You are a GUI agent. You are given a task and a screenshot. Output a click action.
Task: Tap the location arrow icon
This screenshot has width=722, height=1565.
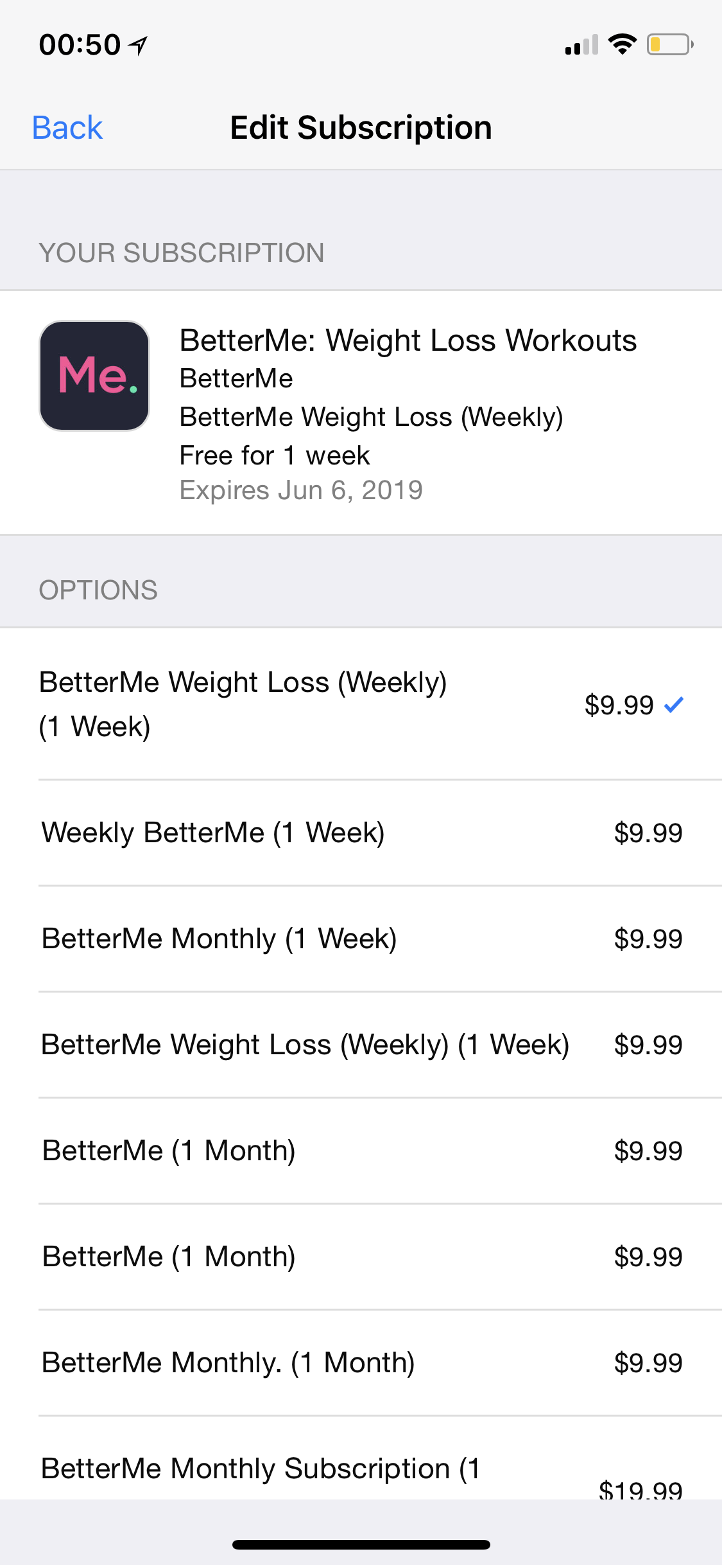coord(138,45)
